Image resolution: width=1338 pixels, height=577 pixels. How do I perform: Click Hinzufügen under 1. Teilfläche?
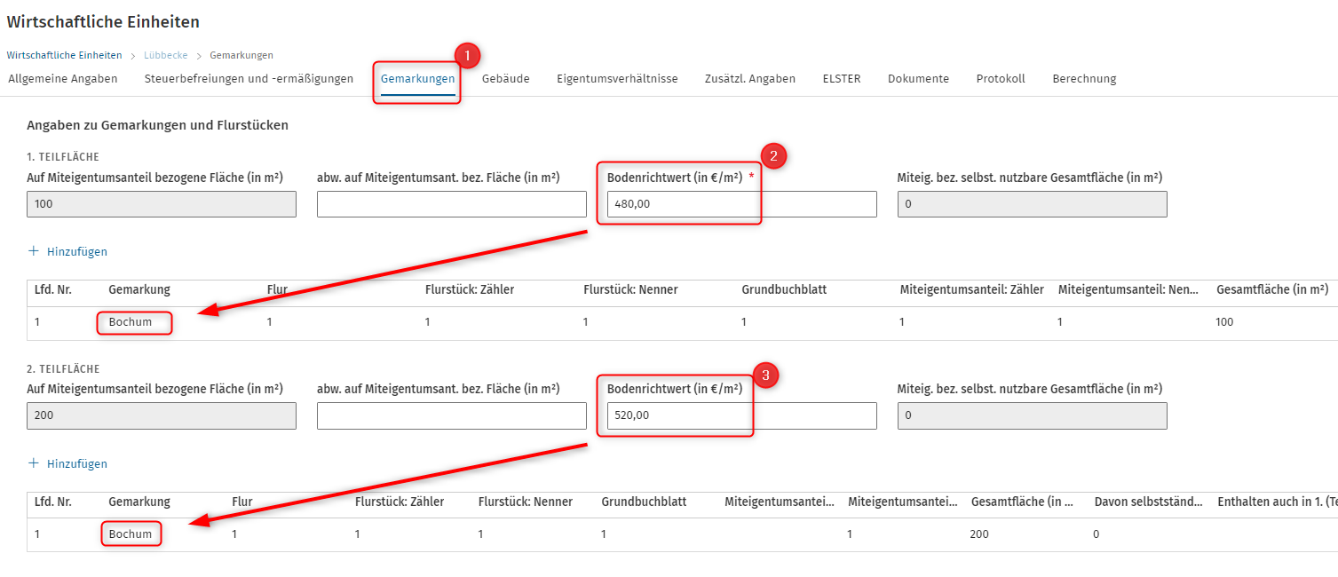[68, 251]
